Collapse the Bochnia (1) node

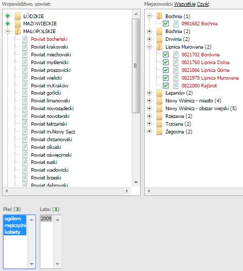[x=149, y=16]
